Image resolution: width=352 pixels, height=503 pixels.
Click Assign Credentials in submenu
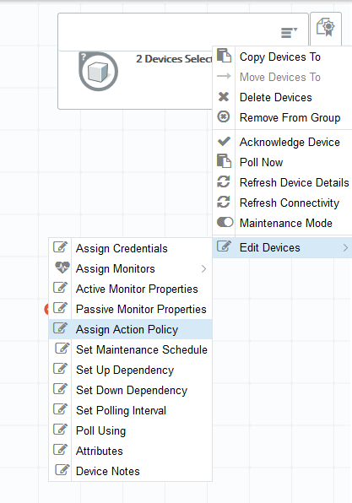click(130, 248)
